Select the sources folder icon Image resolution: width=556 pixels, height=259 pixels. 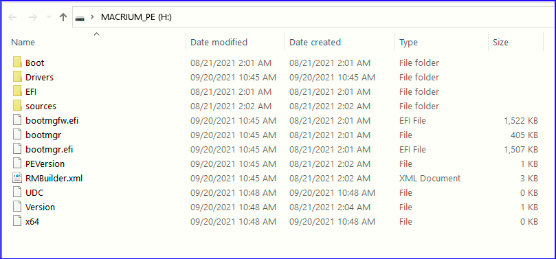pos(17,106)
